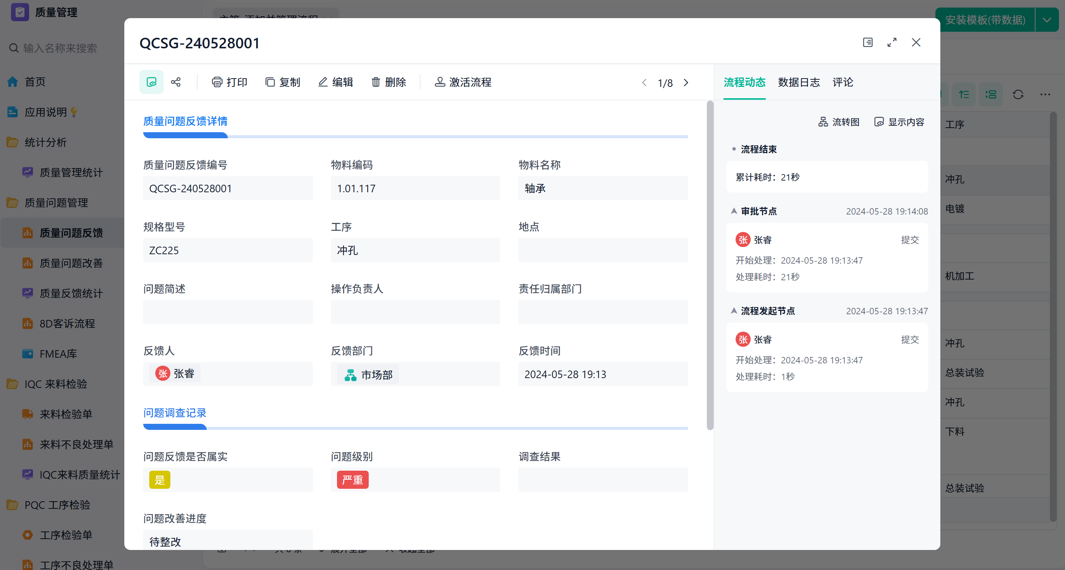Click the red 严重 level tag
The height and width of the screenshot is (570, 1065).
coord(352,480)
